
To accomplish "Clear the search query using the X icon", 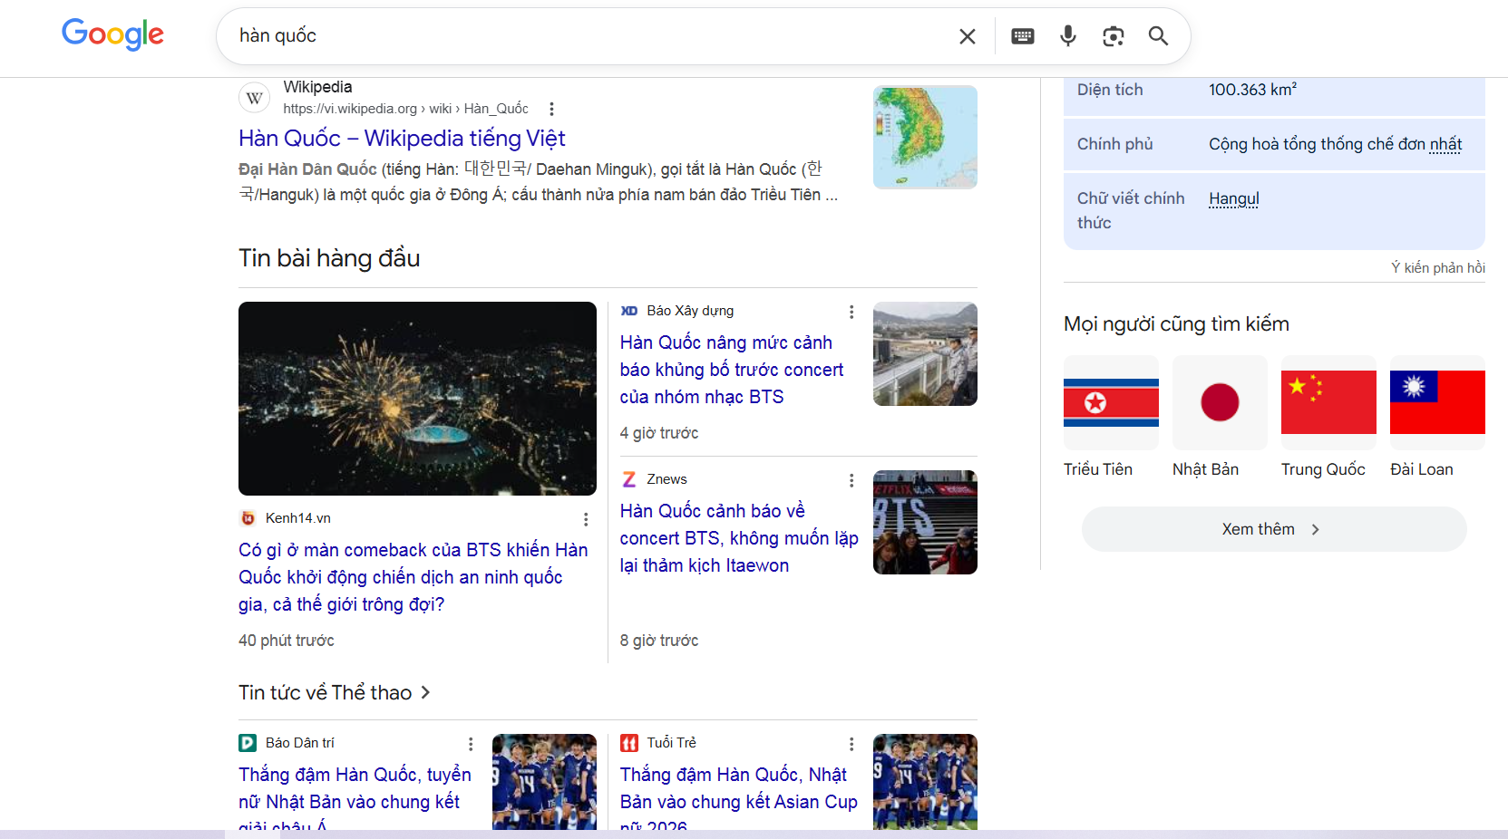I will click(x=967, y=36).
